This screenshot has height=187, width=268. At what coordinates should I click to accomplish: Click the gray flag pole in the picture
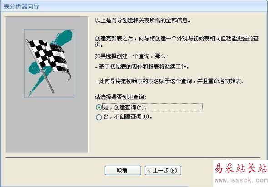click(x=40, y=66)
